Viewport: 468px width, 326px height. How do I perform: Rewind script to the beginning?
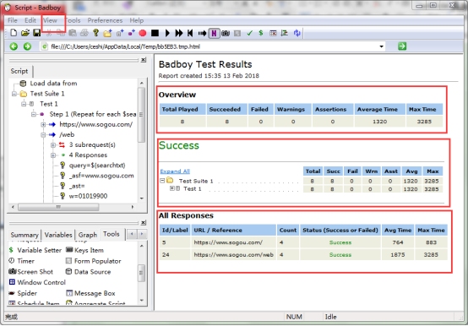click(x=190, y=33)
